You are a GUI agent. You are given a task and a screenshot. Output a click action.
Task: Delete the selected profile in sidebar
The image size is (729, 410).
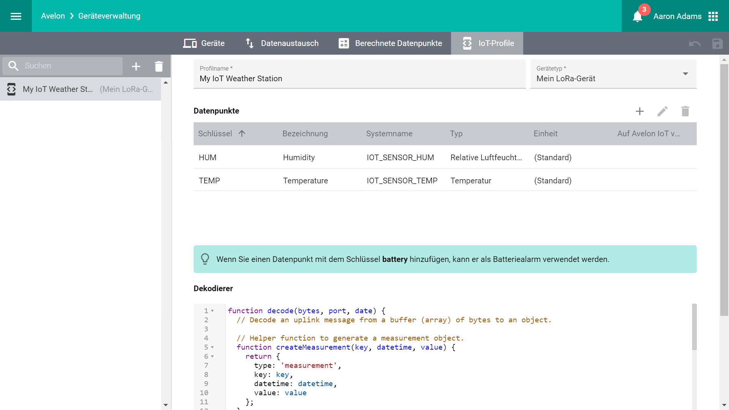point(159,66)
